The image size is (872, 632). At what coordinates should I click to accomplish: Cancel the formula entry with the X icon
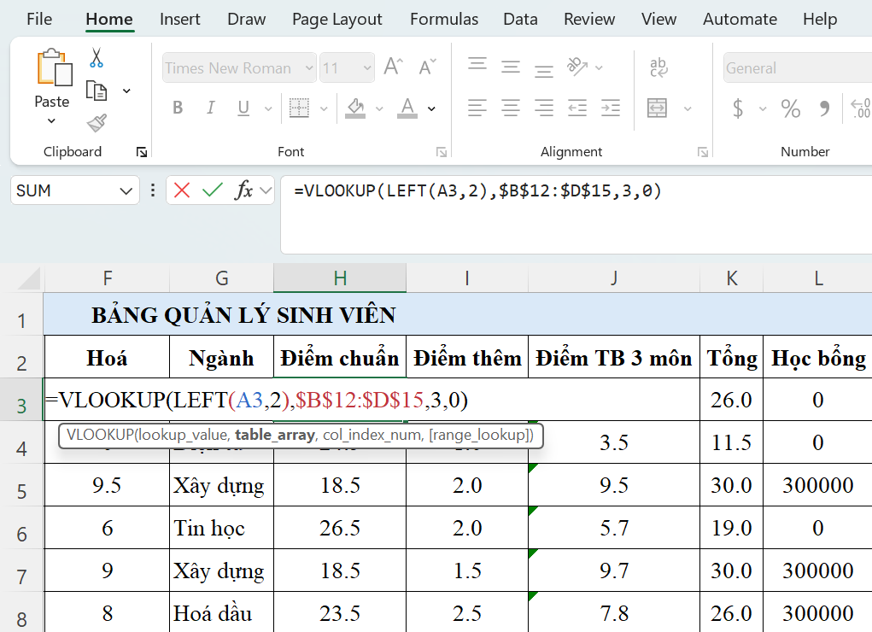182,190
